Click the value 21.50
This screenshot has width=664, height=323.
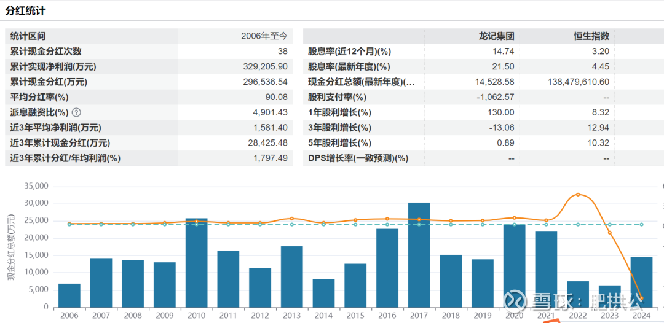[x=503, y=67]
